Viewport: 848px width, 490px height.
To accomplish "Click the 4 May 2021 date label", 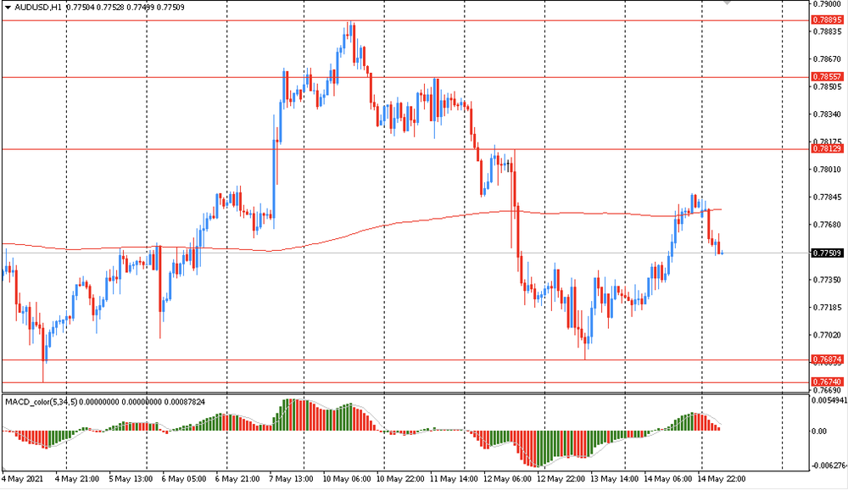I will 22,479.
